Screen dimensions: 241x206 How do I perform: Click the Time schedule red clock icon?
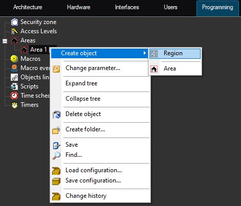(x=14, y=96)
